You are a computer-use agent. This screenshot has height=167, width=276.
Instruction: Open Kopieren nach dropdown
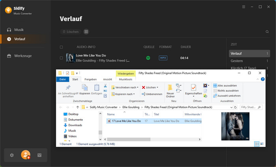pos(123,94)
